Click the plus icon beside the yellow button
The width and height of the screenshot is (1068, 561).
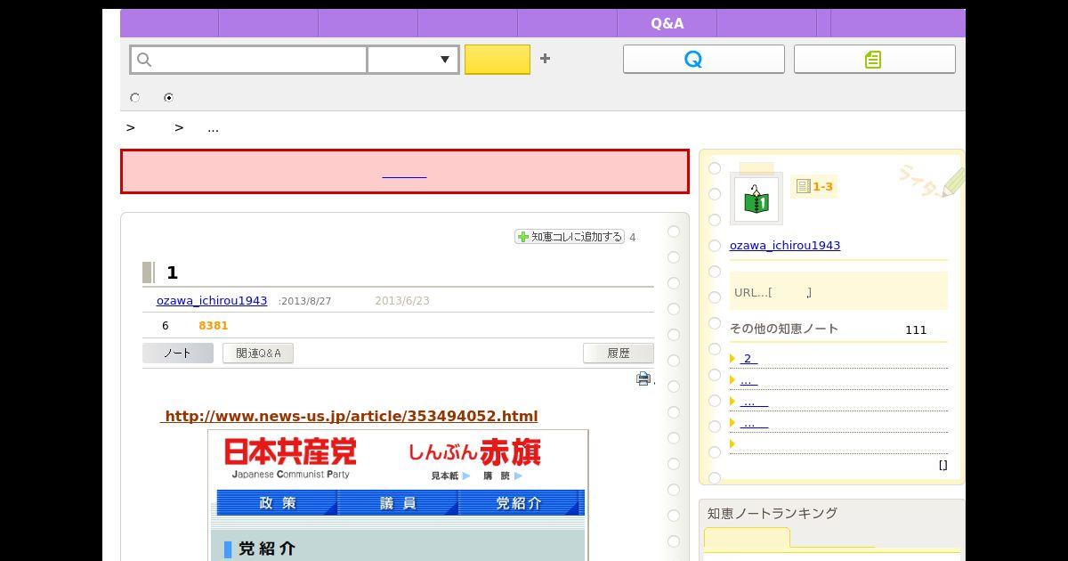[545, 59]
